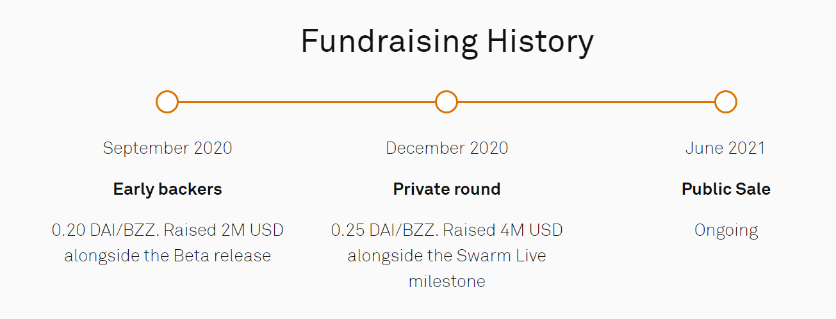Image resolution: width=836 pixels, height=319 pixels.
Task: Click the September 2020 timeline circle marker
Action: click(167, 102)
